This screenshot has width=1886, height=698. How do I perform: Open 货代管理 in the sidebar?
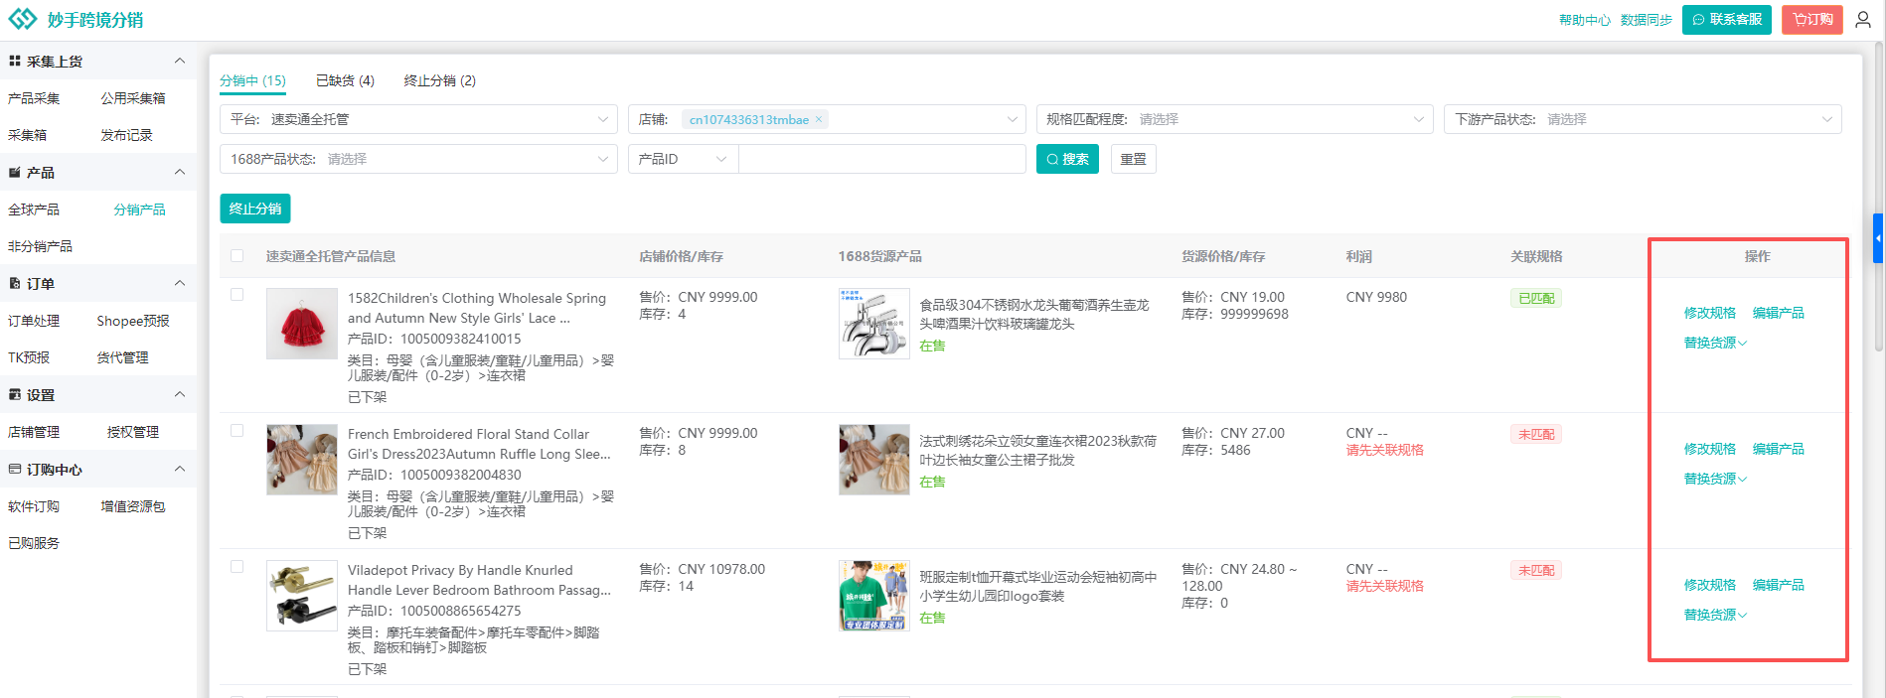coord(122,357)
